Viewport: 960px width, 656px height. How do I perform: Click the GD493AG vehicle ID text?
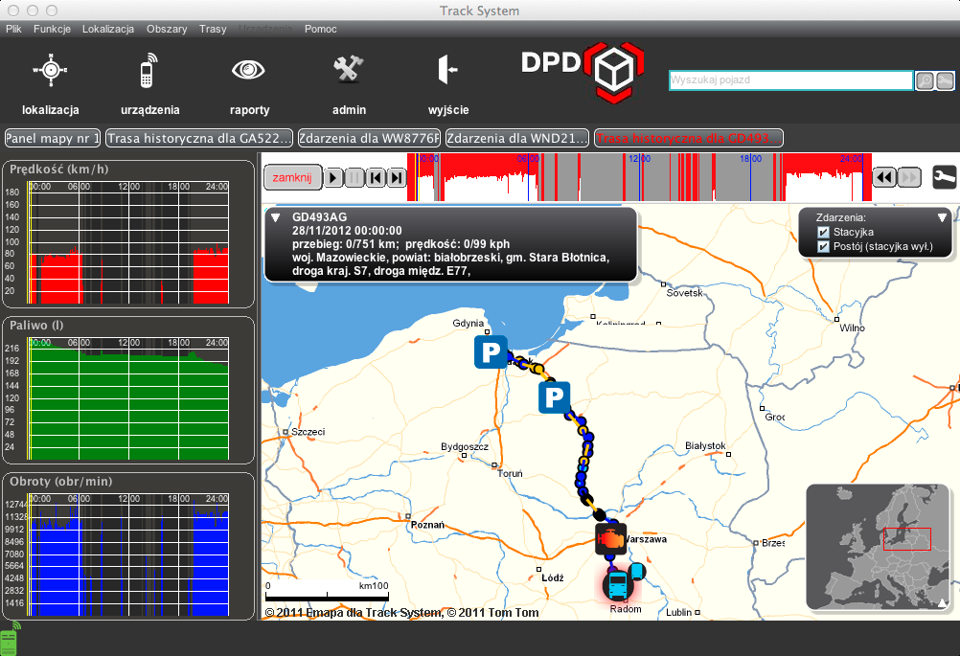click(320, 217)
